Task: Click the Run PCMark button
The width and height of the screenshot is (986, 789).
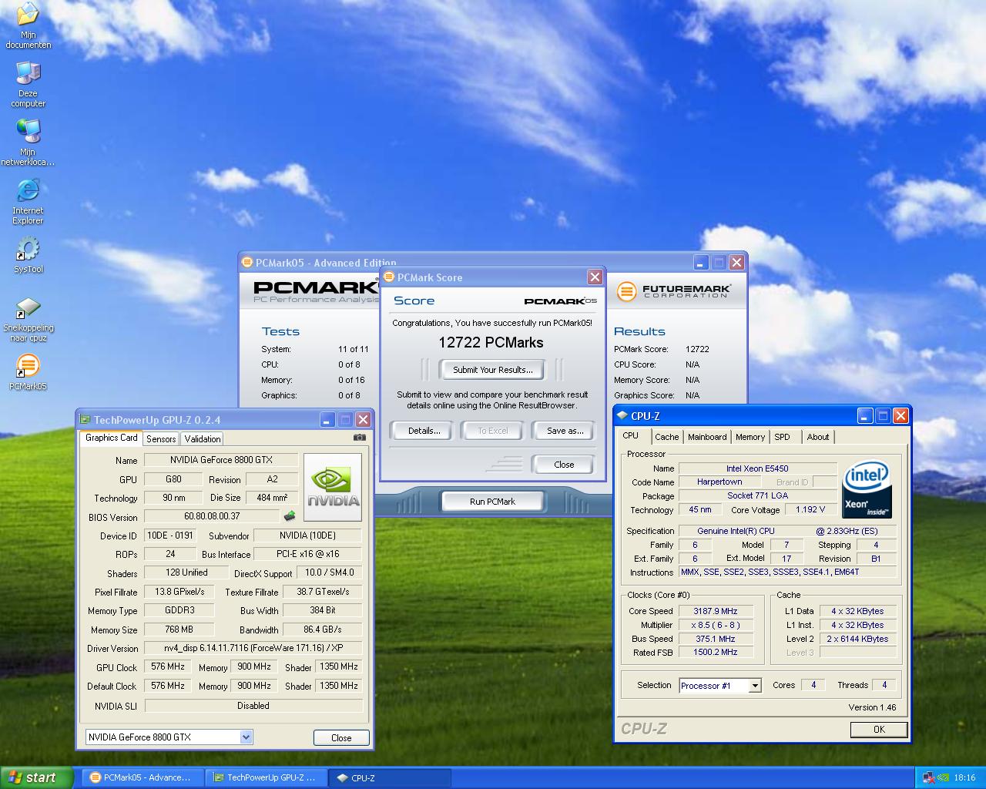Action: pos(492,502)
